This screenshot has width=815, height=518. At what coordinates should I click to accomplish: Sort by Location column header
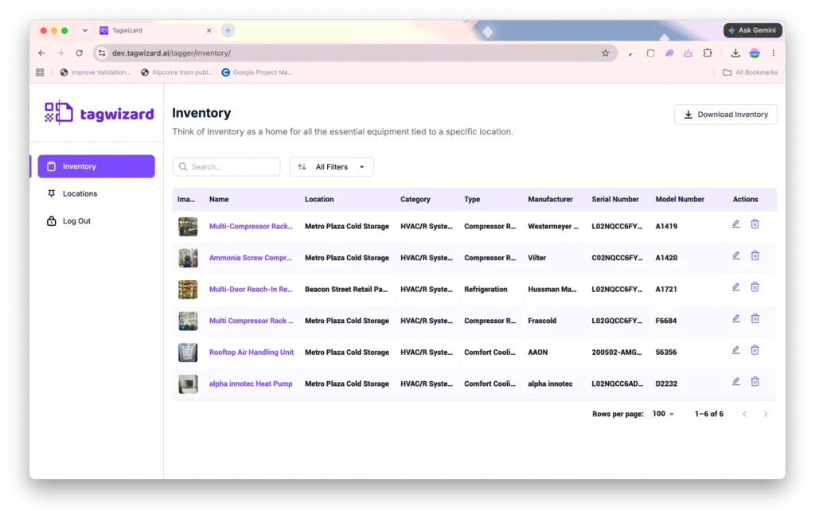click(319, 199)
